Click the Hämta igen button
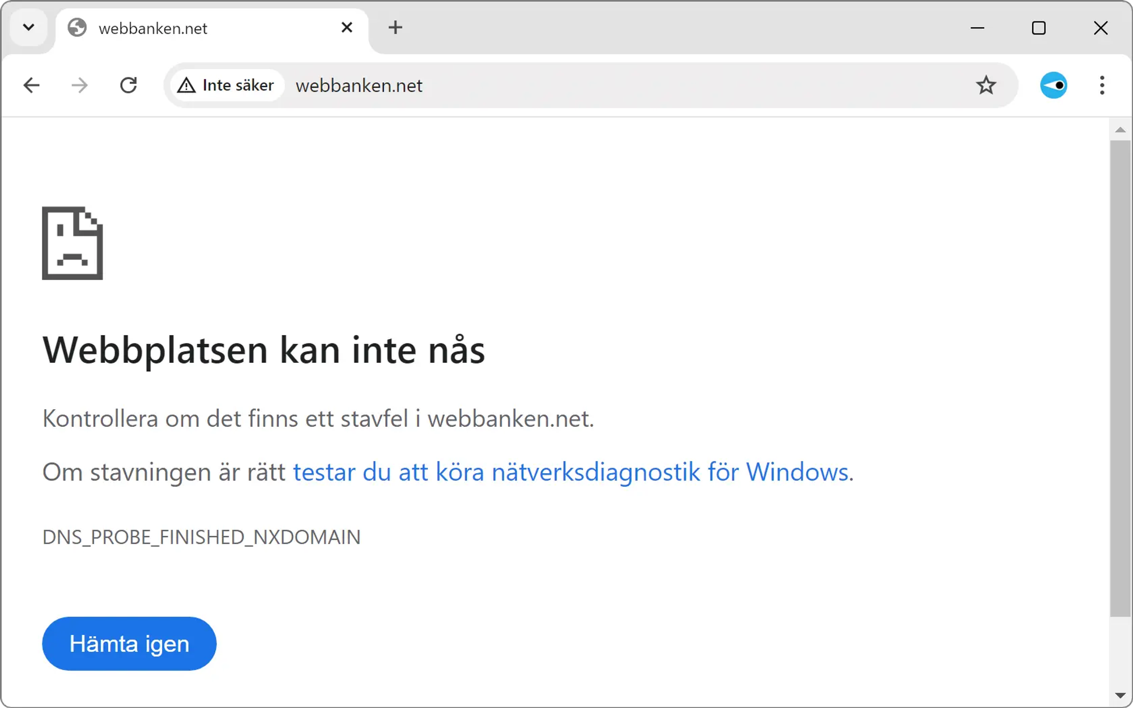The width and height of the screenshot is (1133, 708). click(129, 643)
